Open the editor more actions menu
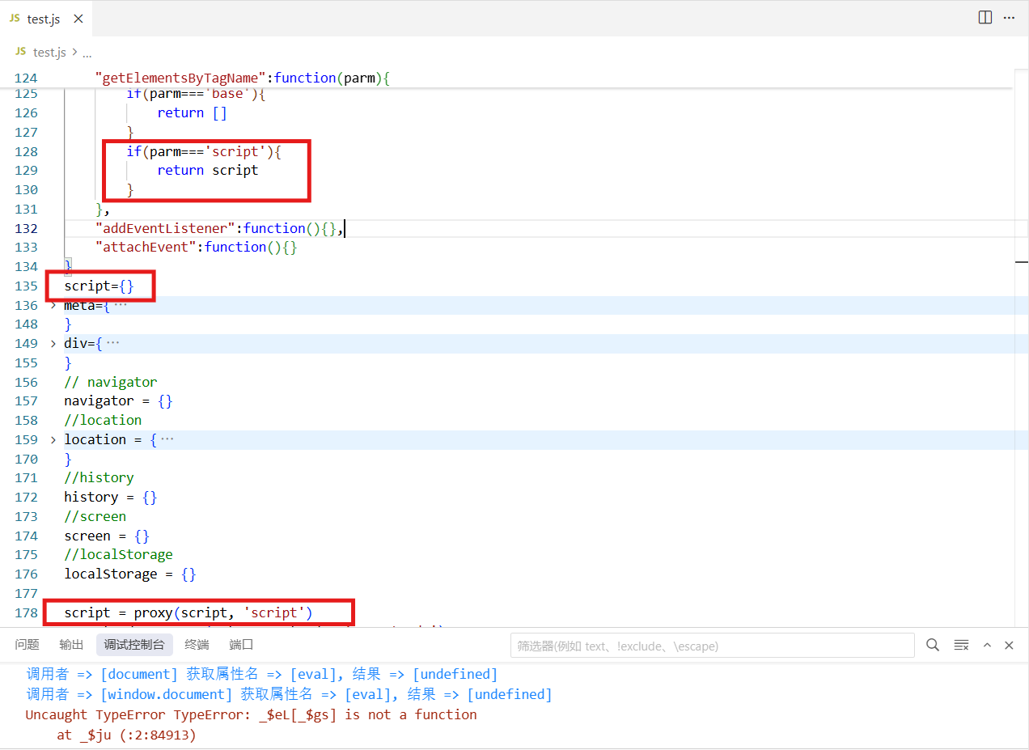Viewport: 1029px width, 750px height. coord(1009,18)
